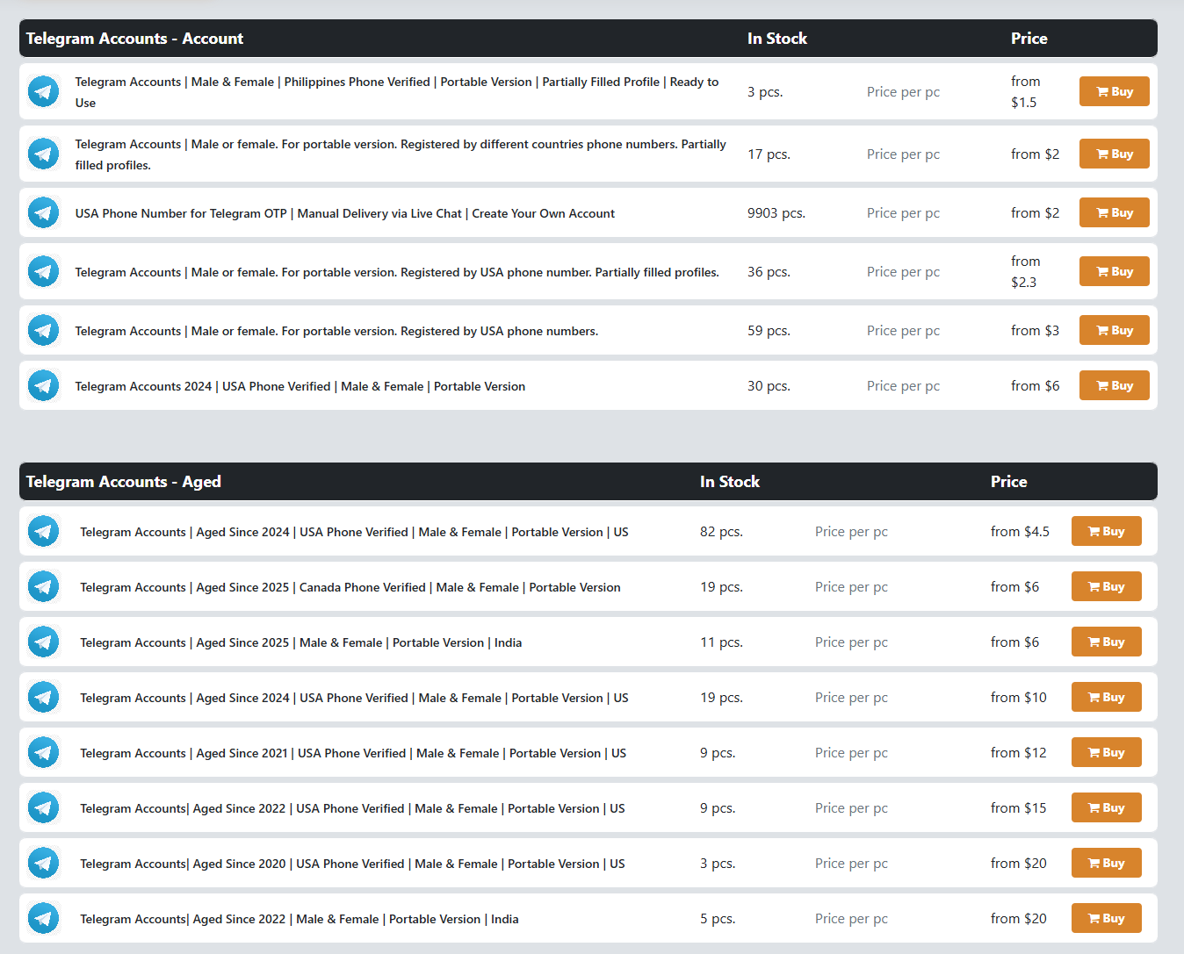The height and width of the screenshot is (954, 1184).
Task: Open Aged Since 2024 title priced from $10
Action: click(x=354, y=698)
